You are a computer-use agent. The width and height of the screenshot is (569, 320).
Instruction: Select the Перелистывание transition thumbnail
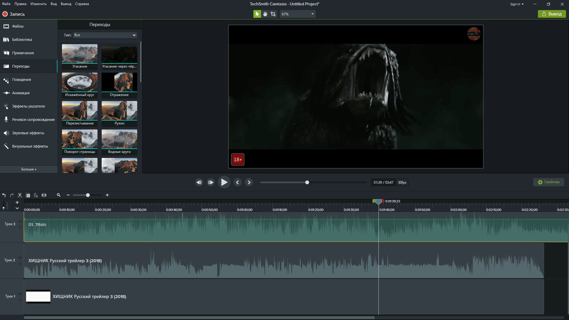click(80, 113)
